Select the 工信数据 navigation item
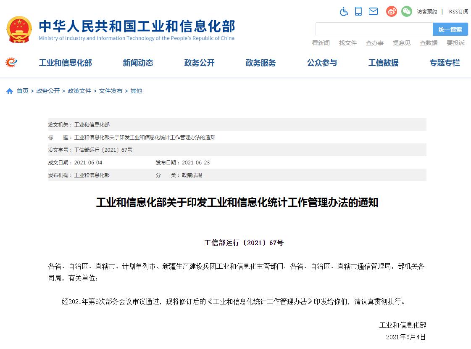 click(383, 63)
